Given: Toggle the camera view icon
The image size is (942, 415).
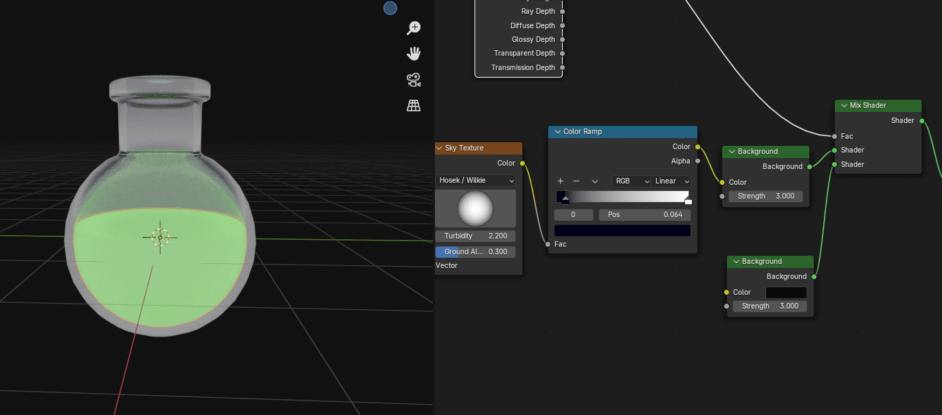Looking at the screenshot, I should tap(414, 80).
